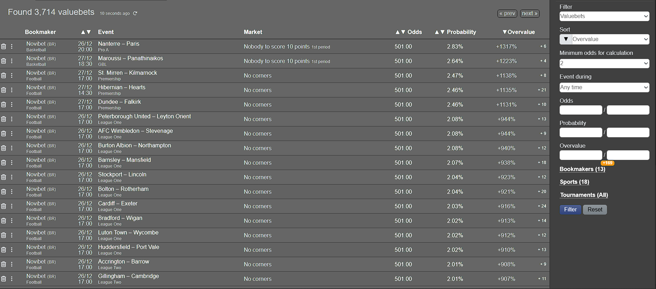Toggle the sort direction arrow beside the Sort dropdown
656x289 pixels.
pos(566,39)
